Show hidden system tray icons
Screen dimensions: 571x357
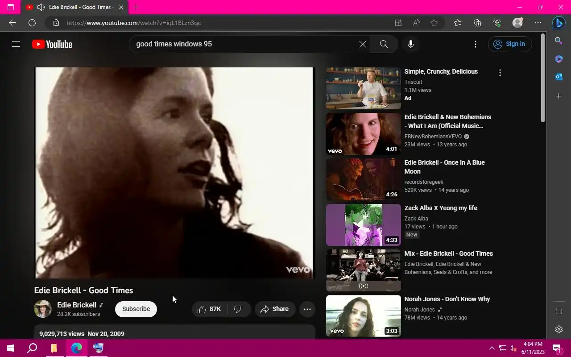point(492,348)
